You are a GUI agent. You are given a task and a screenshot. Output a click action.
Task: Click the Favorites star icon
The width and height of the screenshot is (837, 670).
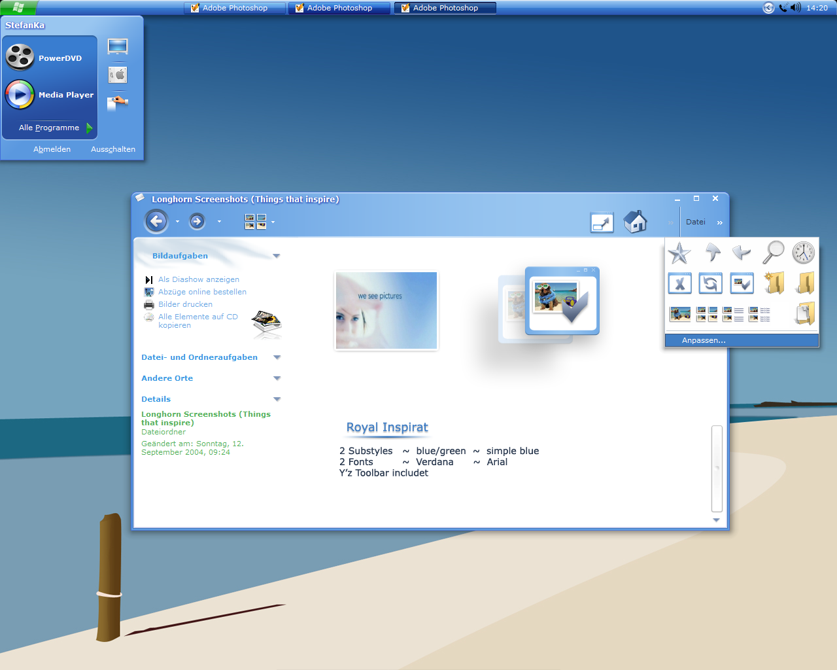click(679, 253)
